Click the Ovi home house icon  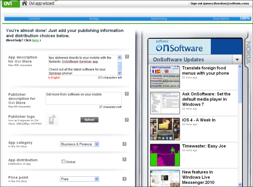24,3
